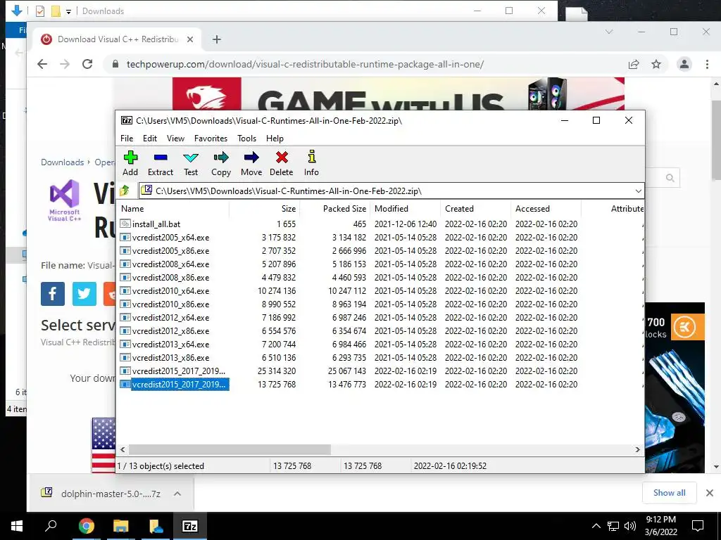Select vcredist2012_x64.exe file
721x540 pixels.
tap(170, 317)
